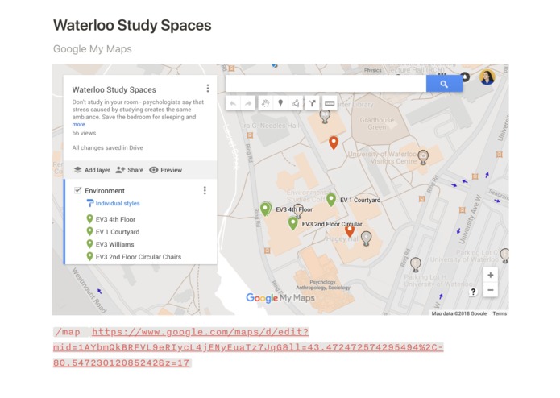Click the grey pin at Porter Library
This screenshot has width=560, height=398.
(325, 116)
